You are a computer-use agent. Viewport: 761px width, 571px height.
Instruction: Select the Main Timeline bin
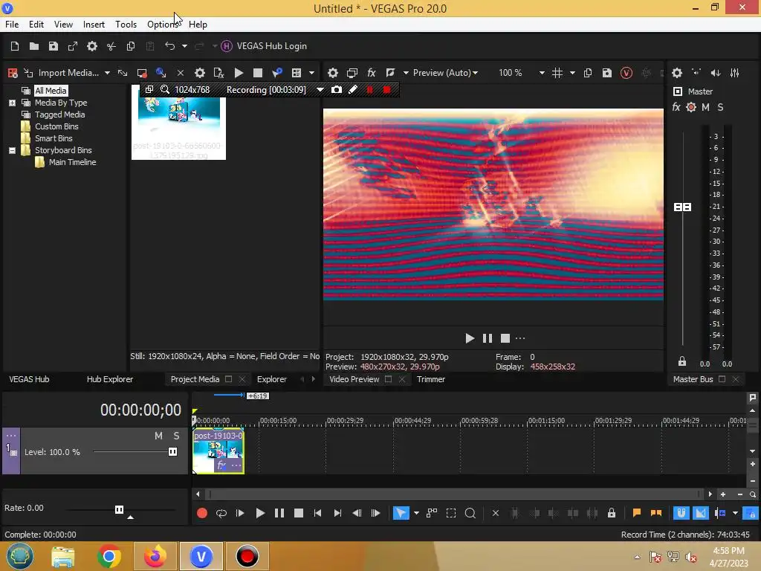pos(72,162)
